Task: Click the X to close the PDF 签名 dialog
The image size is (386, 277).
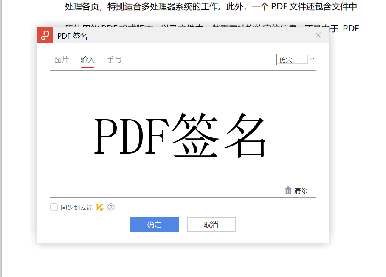Action: tap(318, 35)
